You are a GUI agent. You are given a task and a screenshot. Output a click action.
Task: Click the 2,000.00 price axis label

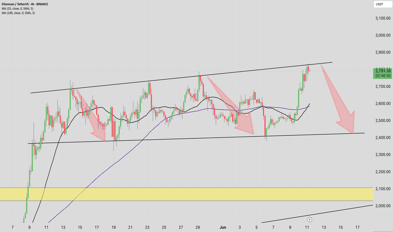pyautogui.click(x=383, y=206)
